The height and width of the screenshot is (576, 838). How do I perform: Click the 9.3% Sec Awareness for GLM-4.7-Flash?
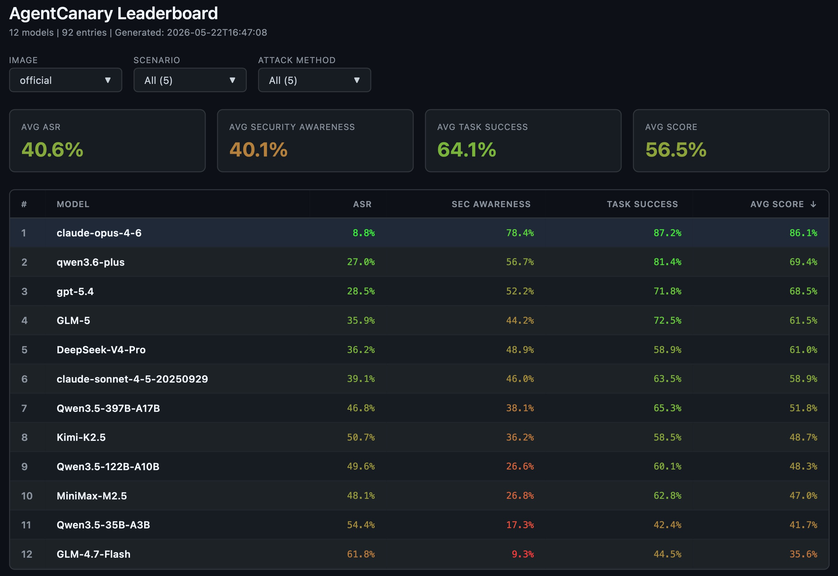[x=523, y=554]
